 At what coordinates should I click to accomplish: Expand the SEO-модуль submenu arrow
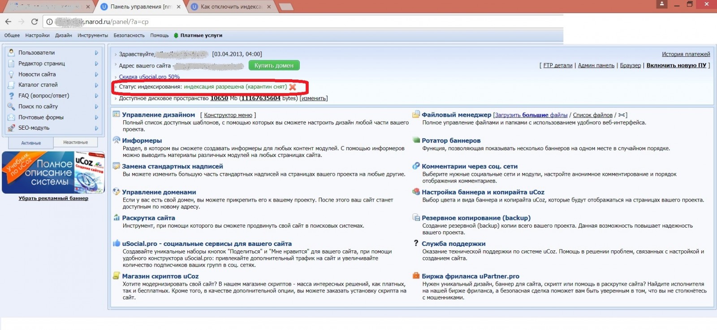96,128
